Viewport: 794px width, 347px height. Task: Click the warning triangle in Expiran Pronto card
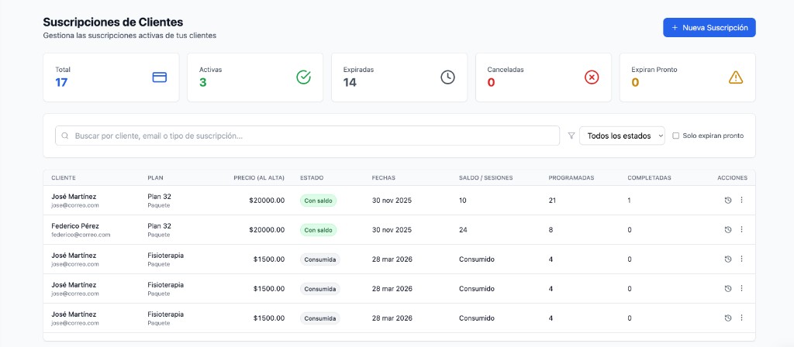(x=736, y=77)
